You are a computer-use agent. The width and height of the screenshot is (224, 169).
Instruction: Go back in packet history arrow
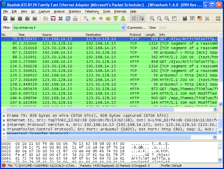94,18
